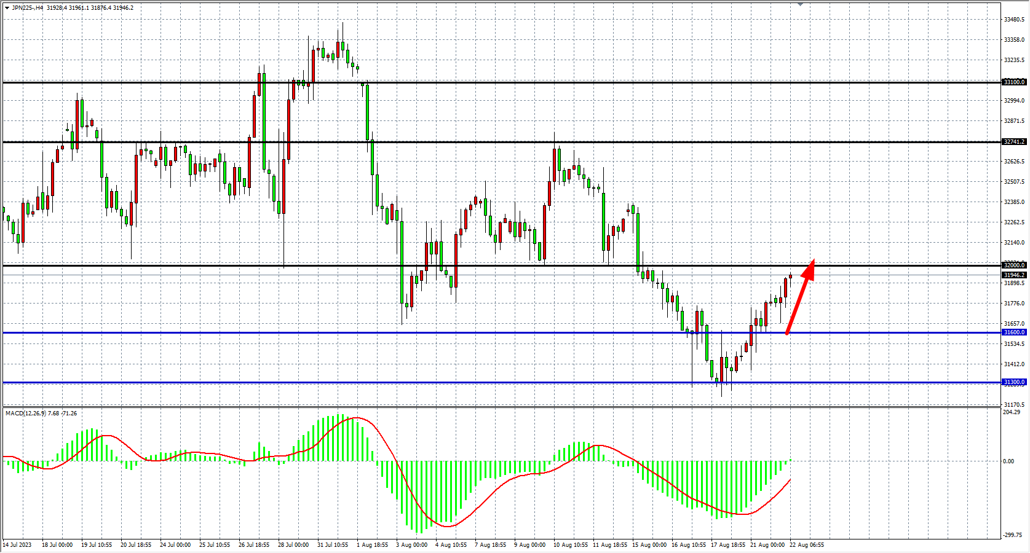Click the current price 31946.2 label
The image size is (1030, 553).
pos(1014,275)
